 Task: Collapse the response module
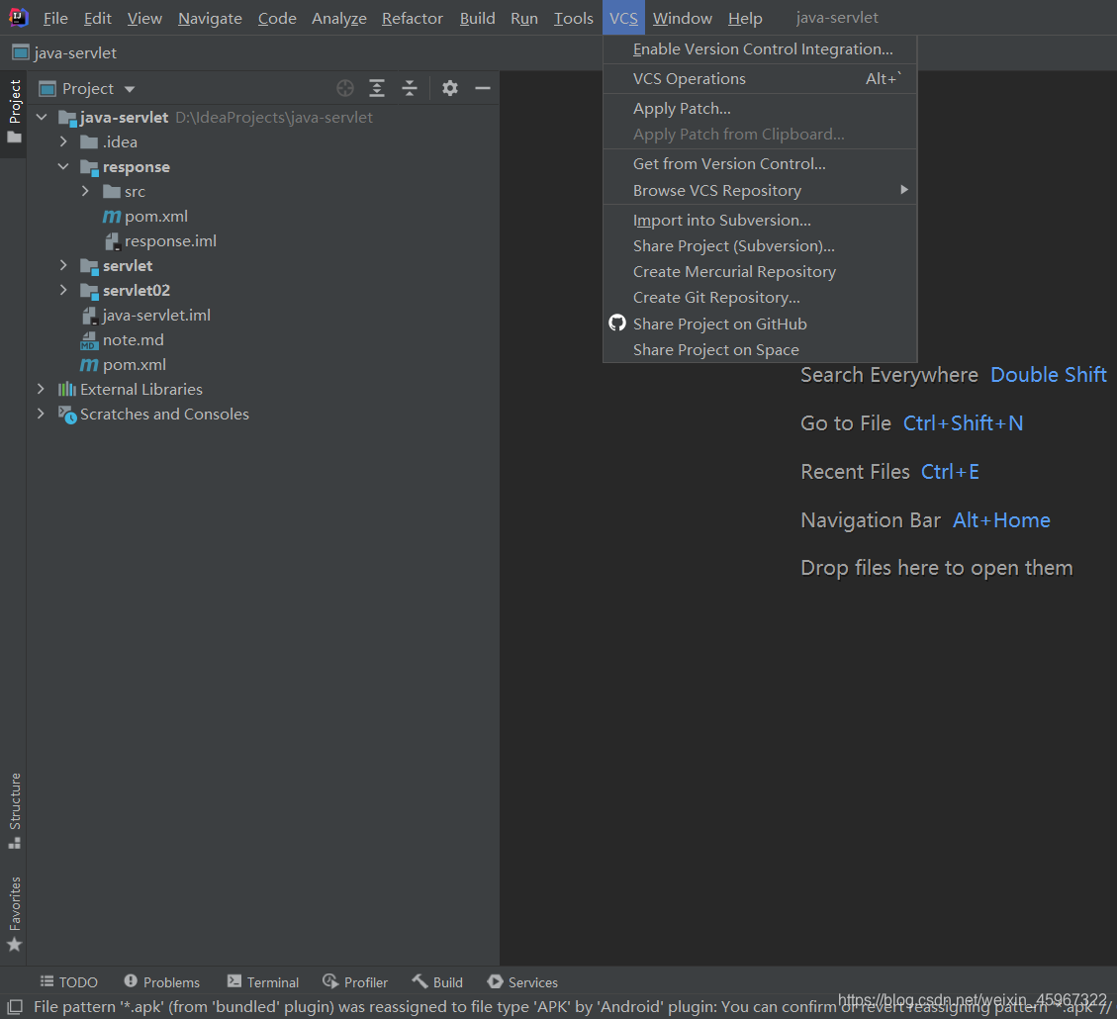click(63, 166)
